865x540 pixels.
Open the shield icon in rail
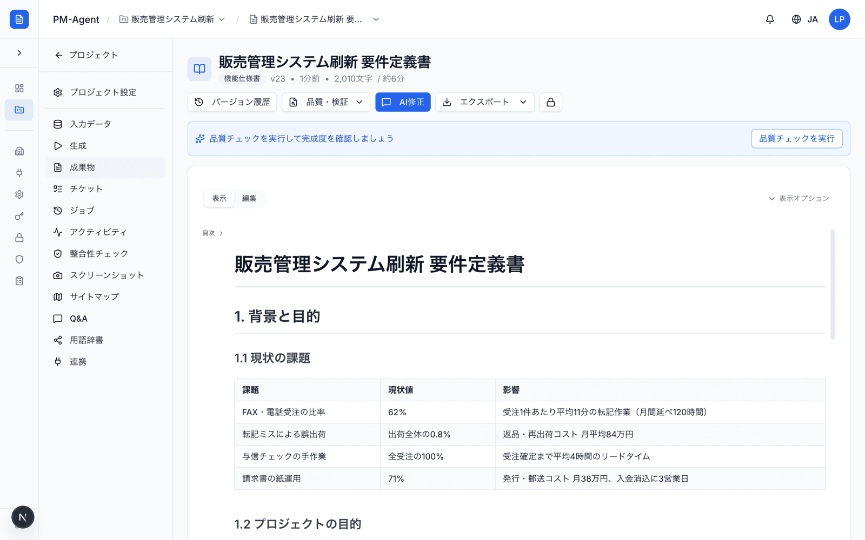click(x=19, y=259)
